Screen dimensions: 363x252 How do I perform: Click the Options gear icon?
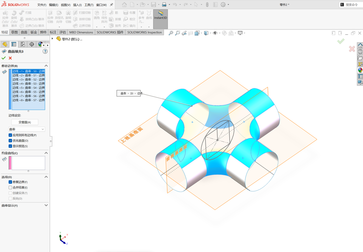pyautogui.click(x=223, y=5)
